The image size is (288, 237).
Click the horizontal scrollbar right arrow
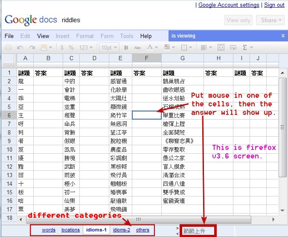[273, 219]
